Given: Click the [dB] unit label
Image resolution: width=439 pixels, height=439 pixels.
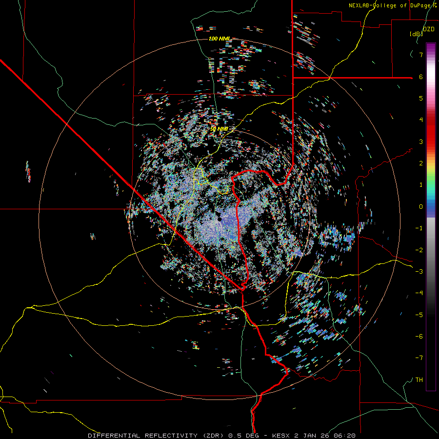Looking at the screenshot, I should click(x=417, y=34).
